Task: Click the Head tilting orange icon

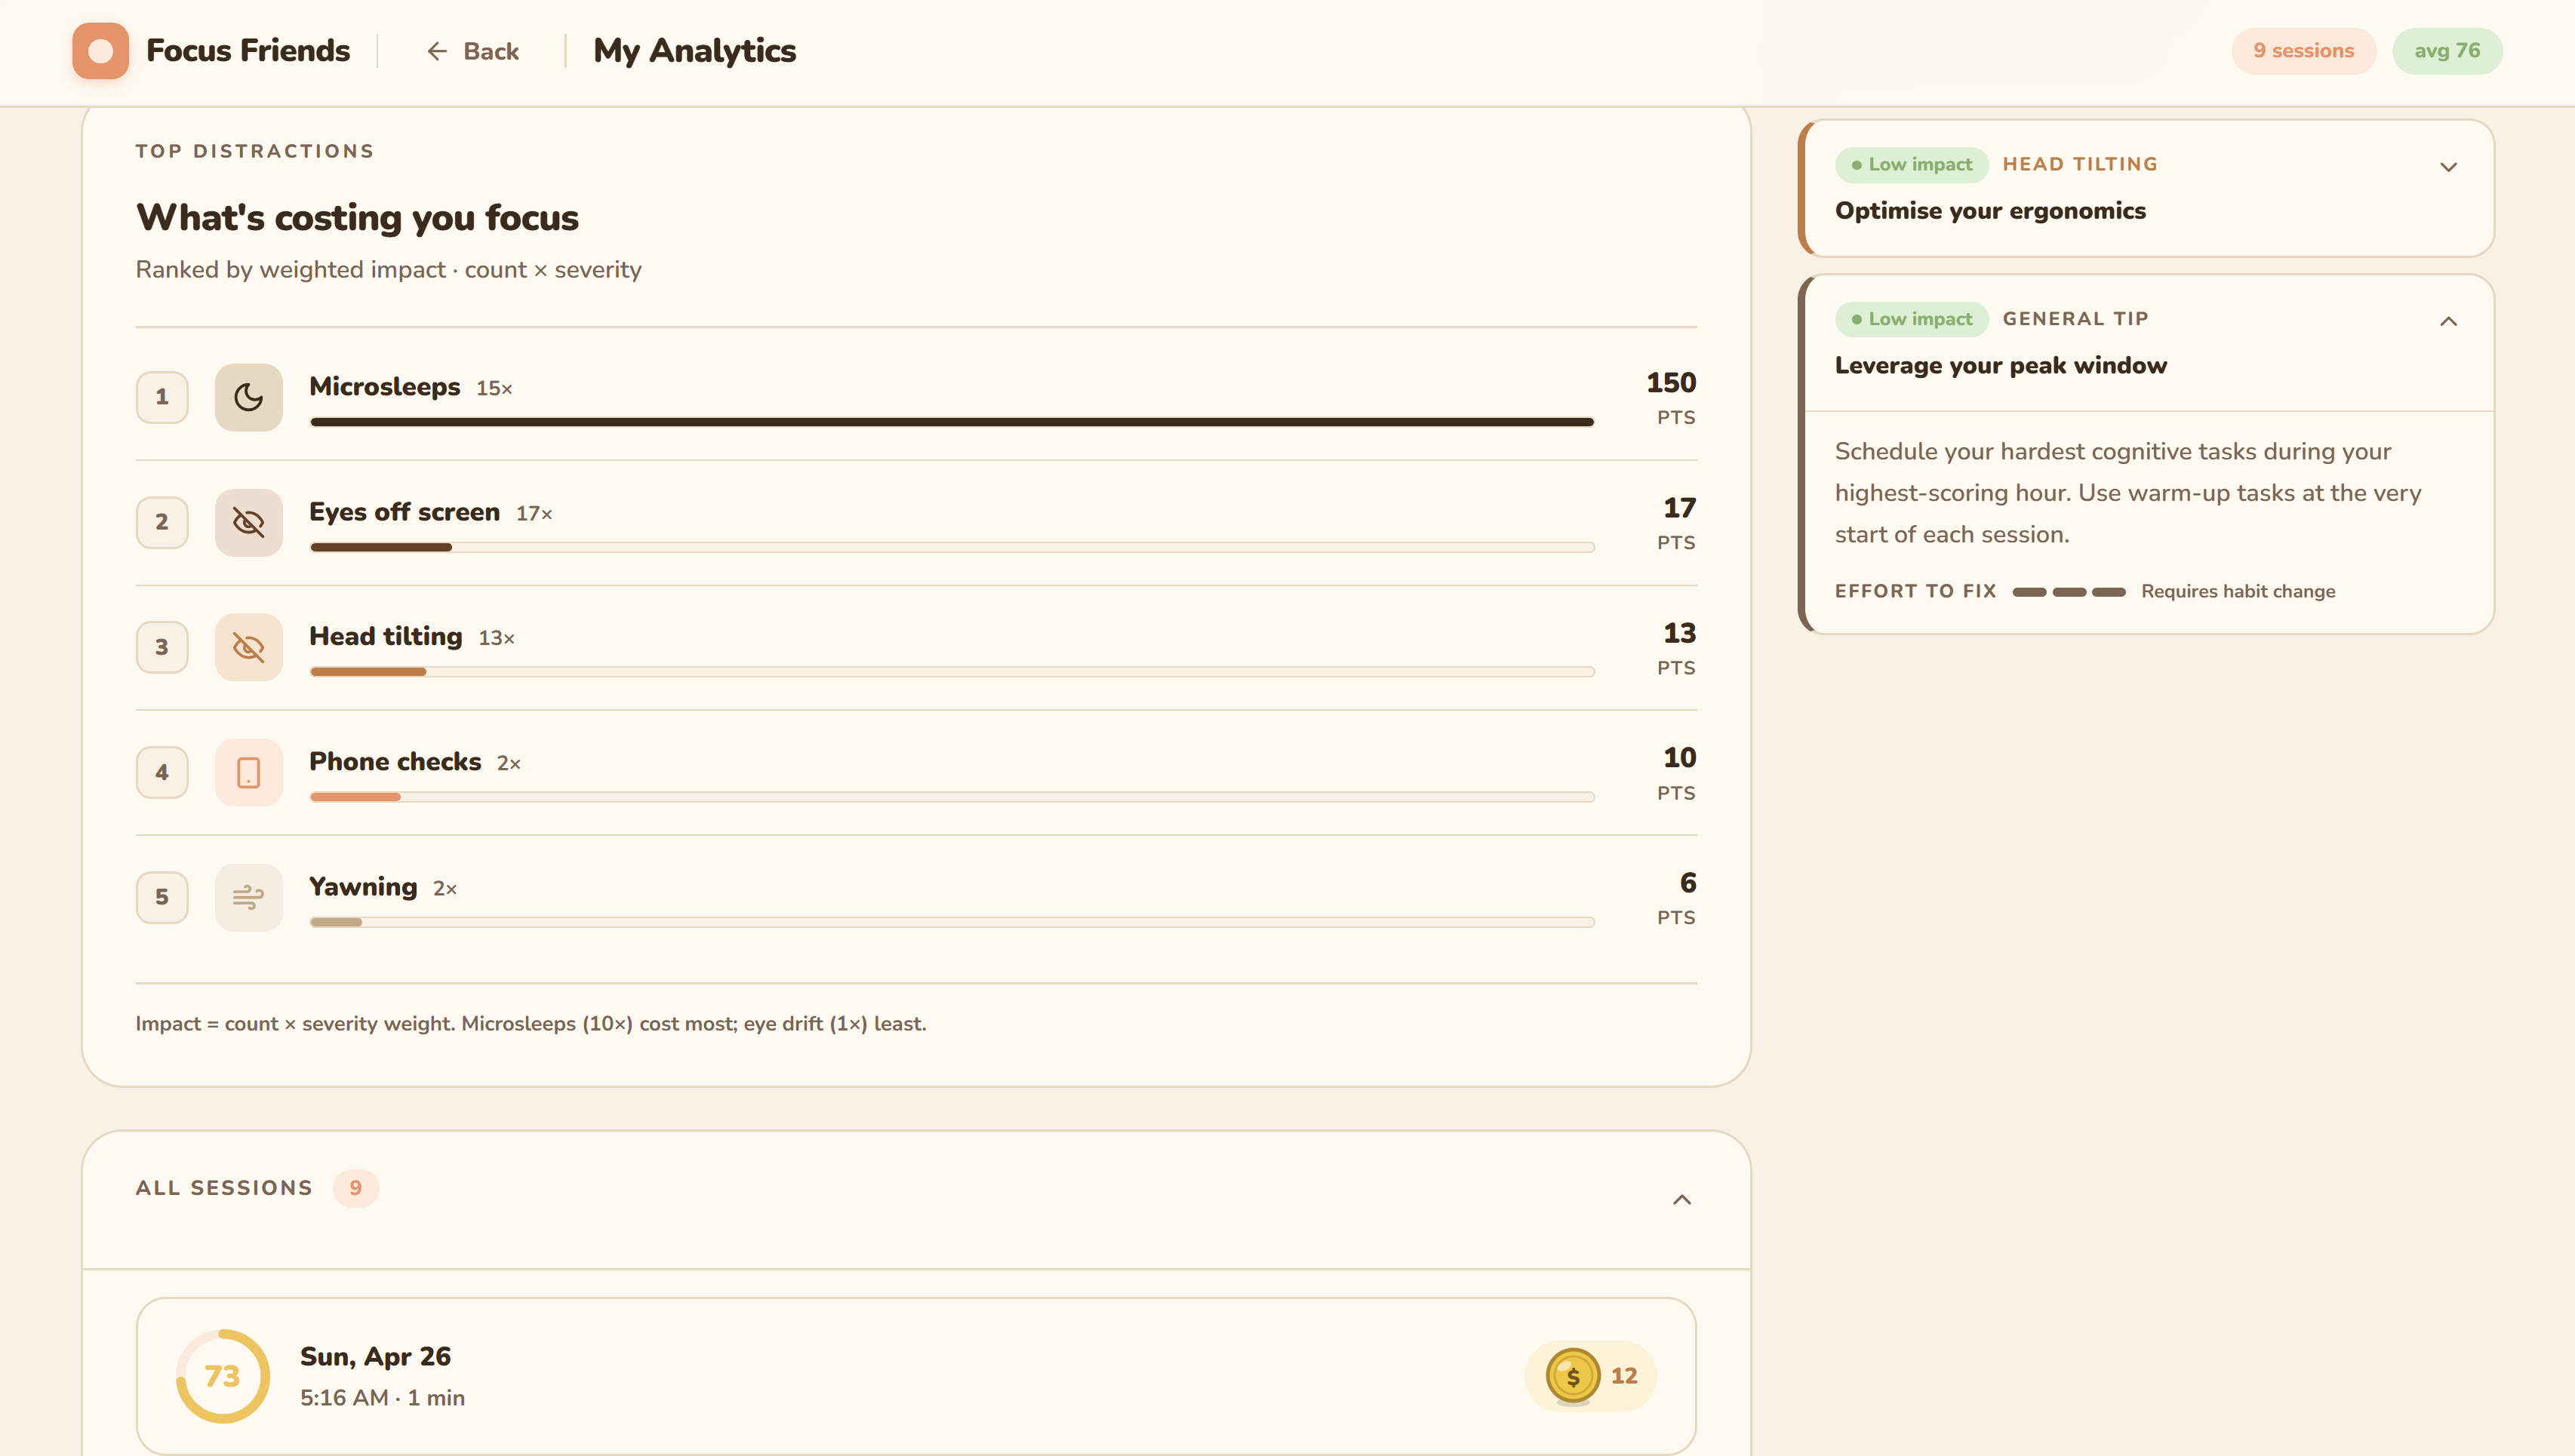Action: click(248, 647)
